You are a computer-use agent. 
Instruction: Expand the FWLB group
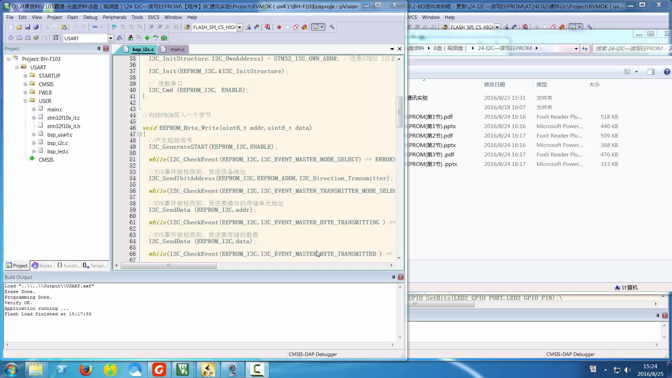click(25, 93)
